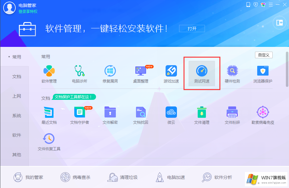This screenshot has width=289, height=188.
Task: Open 硬件检测 chip scan tool
Action: tap(232, 71)
